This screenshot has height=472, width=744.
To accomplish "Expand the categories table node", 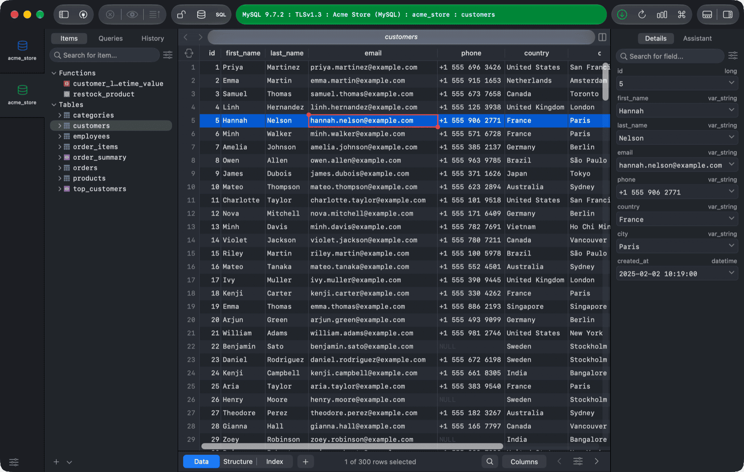I will coord(60,115).
